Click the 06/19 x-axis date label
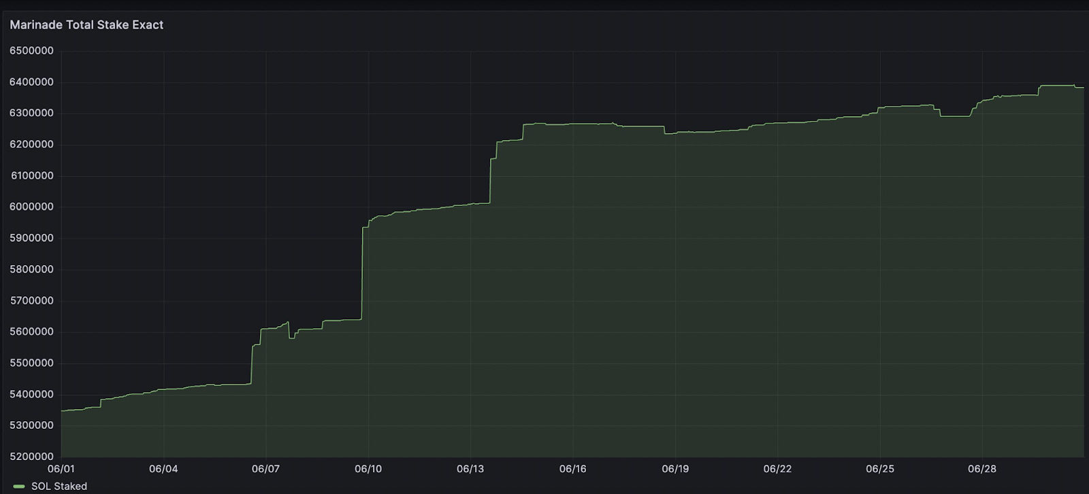The image size is (1089, 494). (675, 469)
